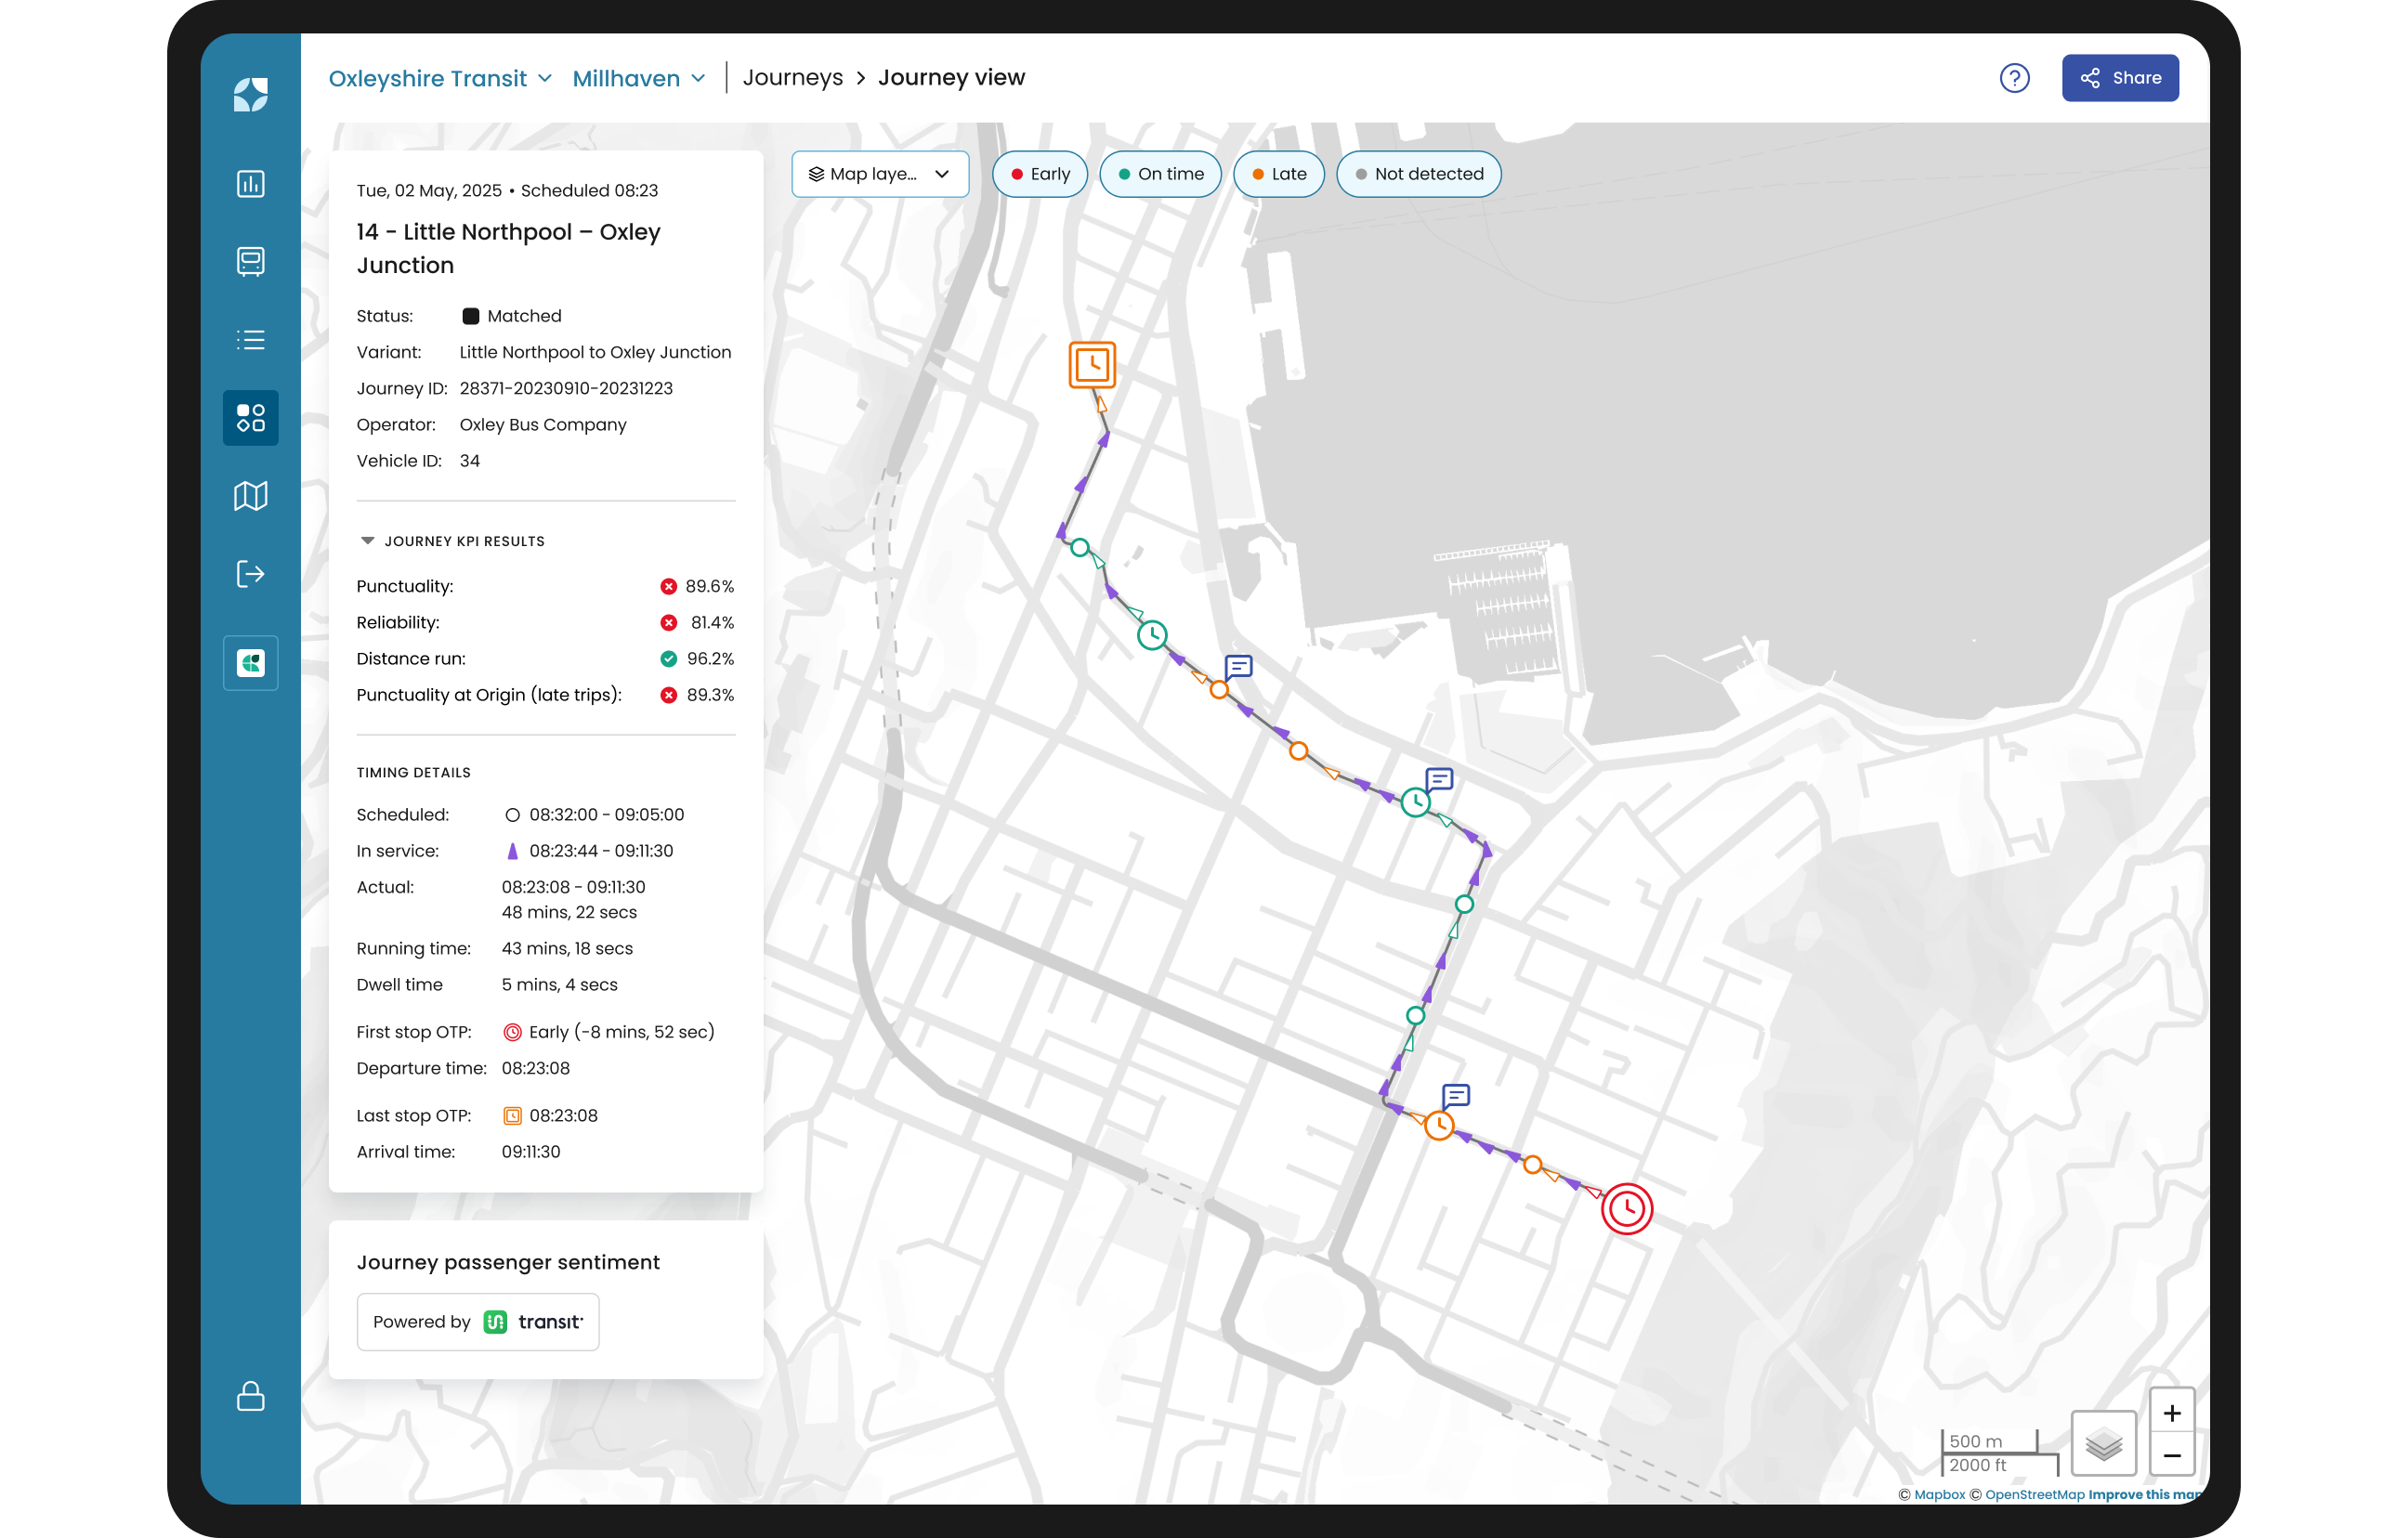This screenshot has width=2408, height=1538.
Task: Click the export arrow sidebar icon
Action: [250, 574]
